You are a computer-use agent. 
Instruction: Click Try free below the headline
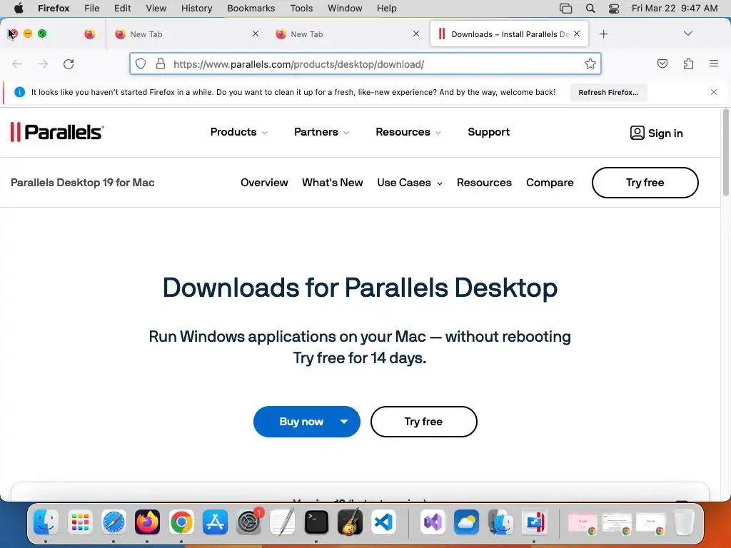click(423, 422)
